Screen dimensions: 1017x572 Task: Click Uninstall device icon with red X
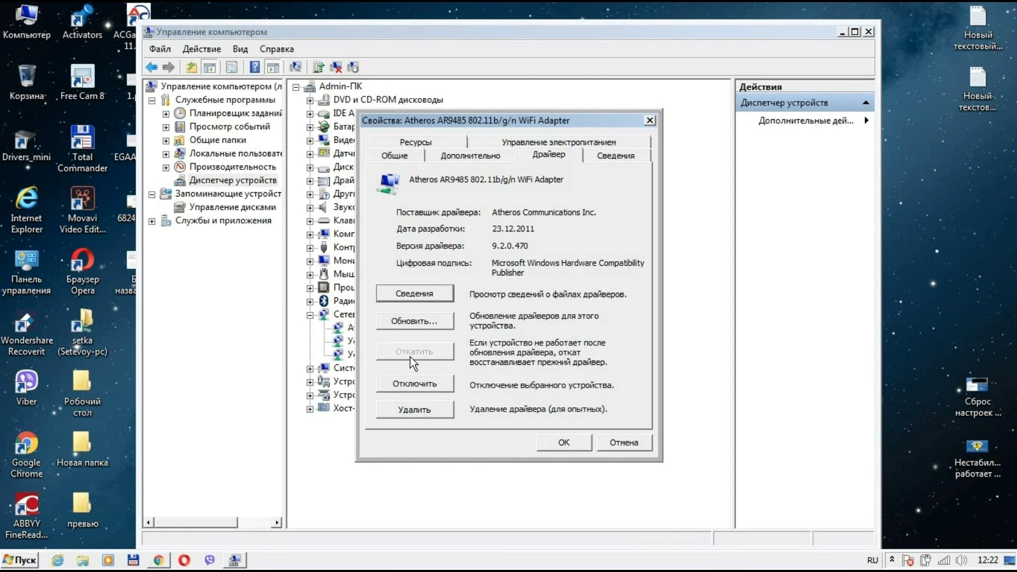coord(336,67)
